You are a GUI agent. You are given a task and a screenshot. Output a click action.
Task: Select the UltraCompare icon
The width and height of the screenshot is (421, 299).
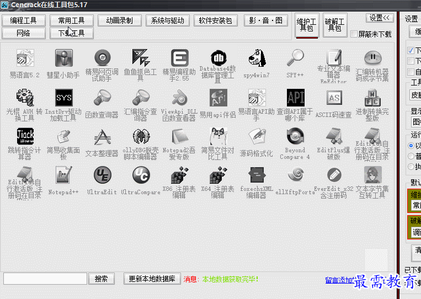tap(141, 175)
